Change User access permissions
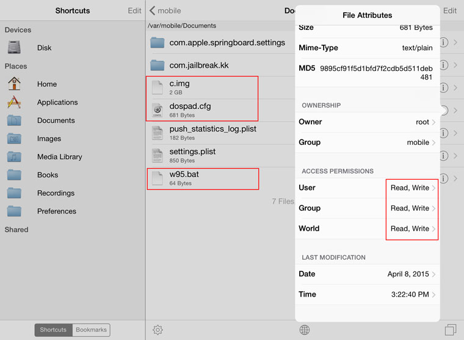The image size is (464, 340). click(368, 188)
